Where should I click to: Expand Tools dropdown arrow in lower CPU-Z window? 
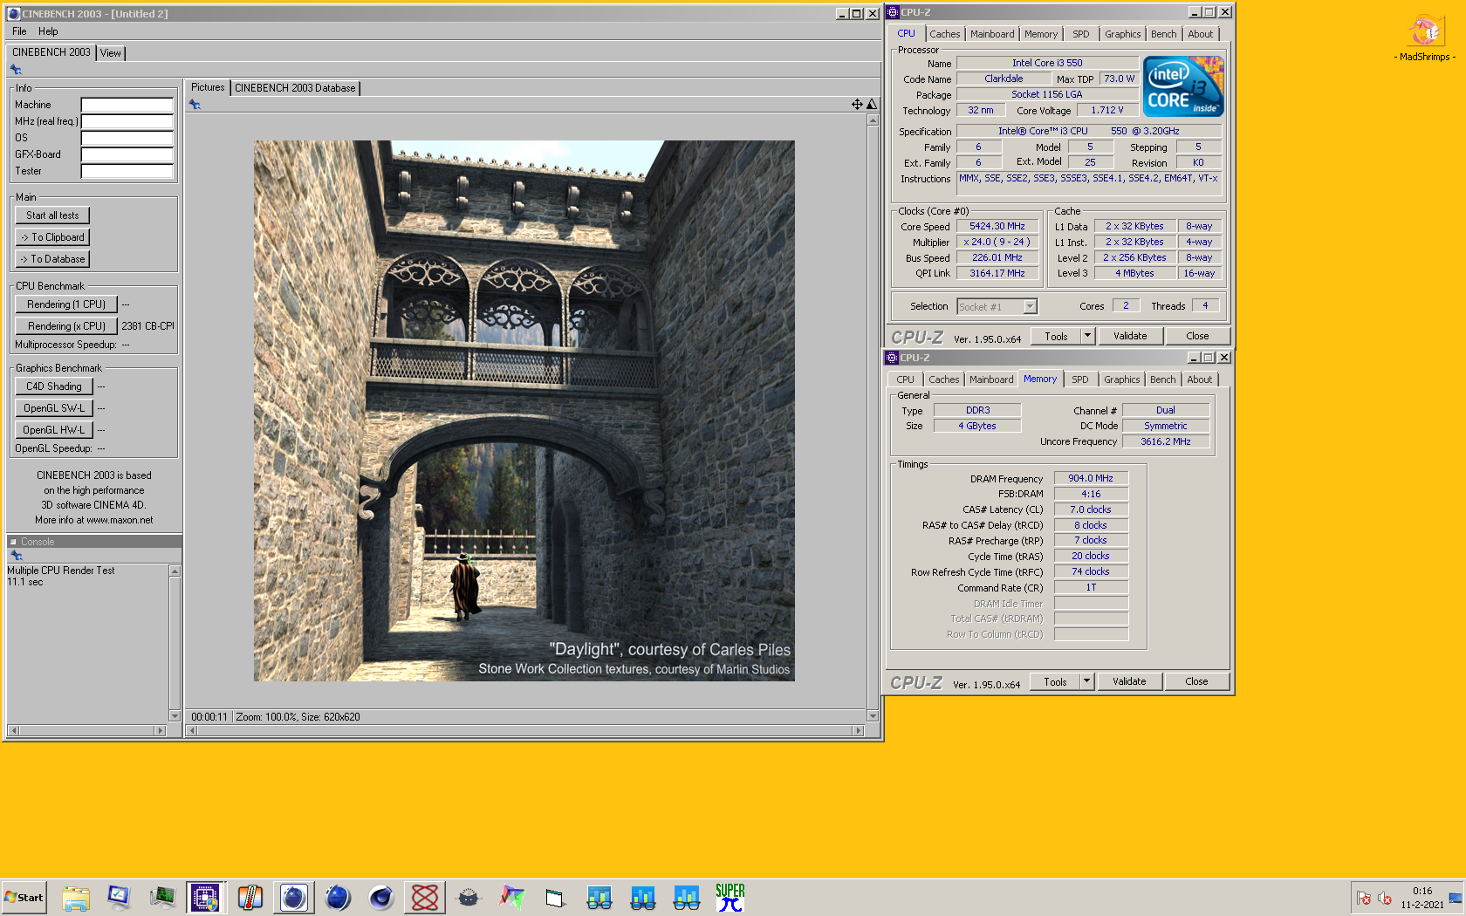1086,681
